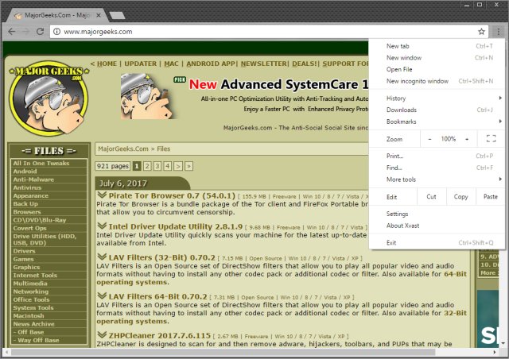This screenshot has height=359, width=509.
Task: Click the browser forward arrow
Action: tap(25, 32)
